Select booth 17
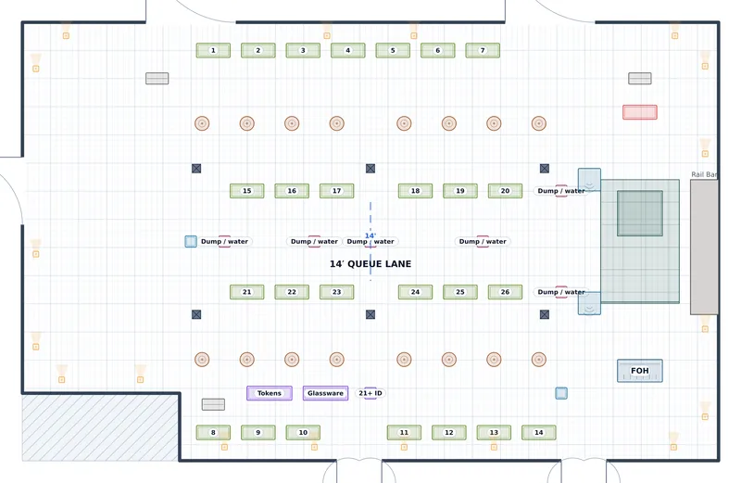 pyautogui.click(x=336, y=191)
